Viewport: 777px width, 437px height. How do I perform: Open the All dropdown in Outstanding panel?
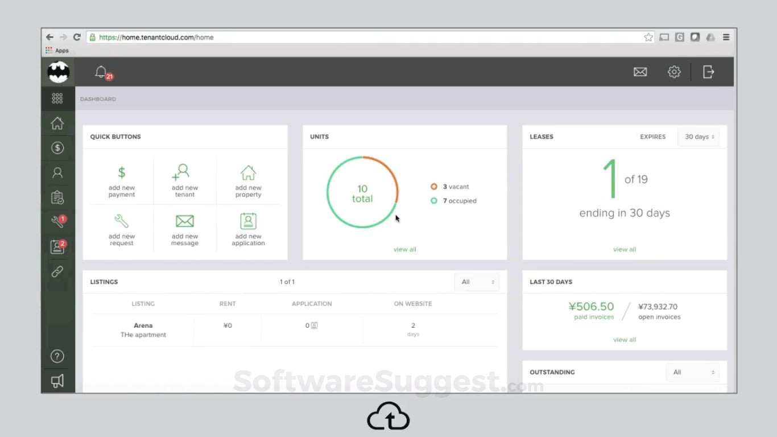click(x=692, y=372)
